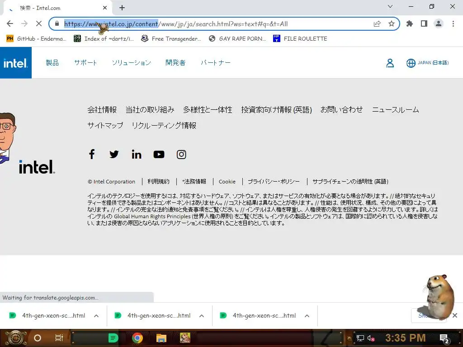This screenshot has height=347, width=463.
Task: Open Intel's Instagram page icon
Action: coord(181,155)
